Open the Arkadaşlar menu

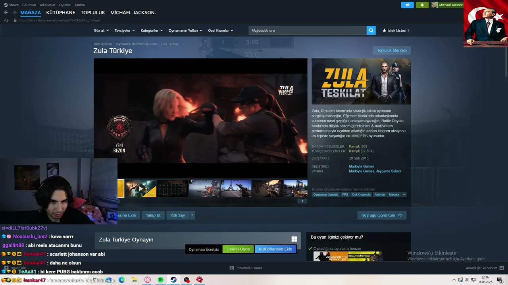coord(48,5)
